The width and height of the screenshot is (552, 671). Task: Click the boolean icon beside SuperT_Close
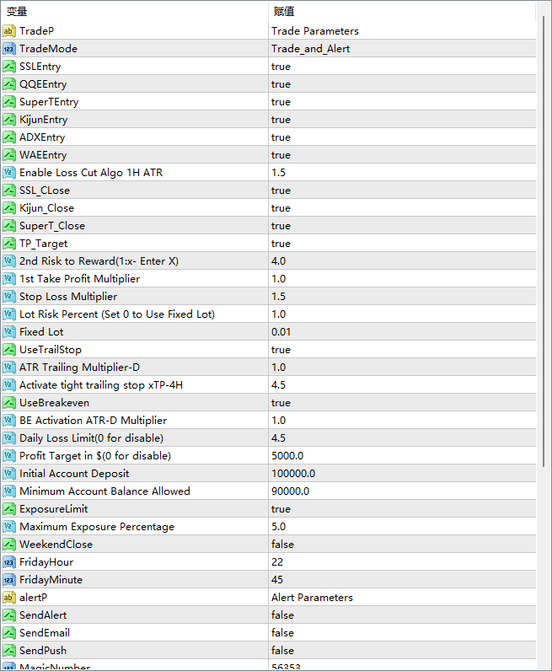pyautogui.click(x=9, y=226)
